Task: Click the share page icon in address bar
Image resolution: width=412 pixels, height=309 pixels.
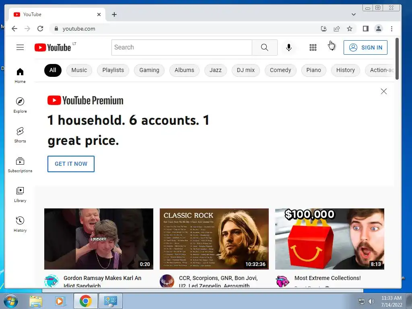Action: pyautogui.click(x=337, y=29)
